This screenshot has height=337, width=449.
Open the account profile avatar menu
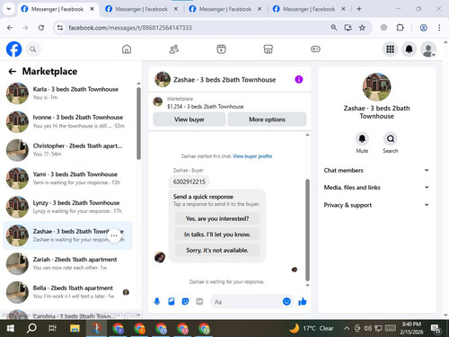click(428, 49)
